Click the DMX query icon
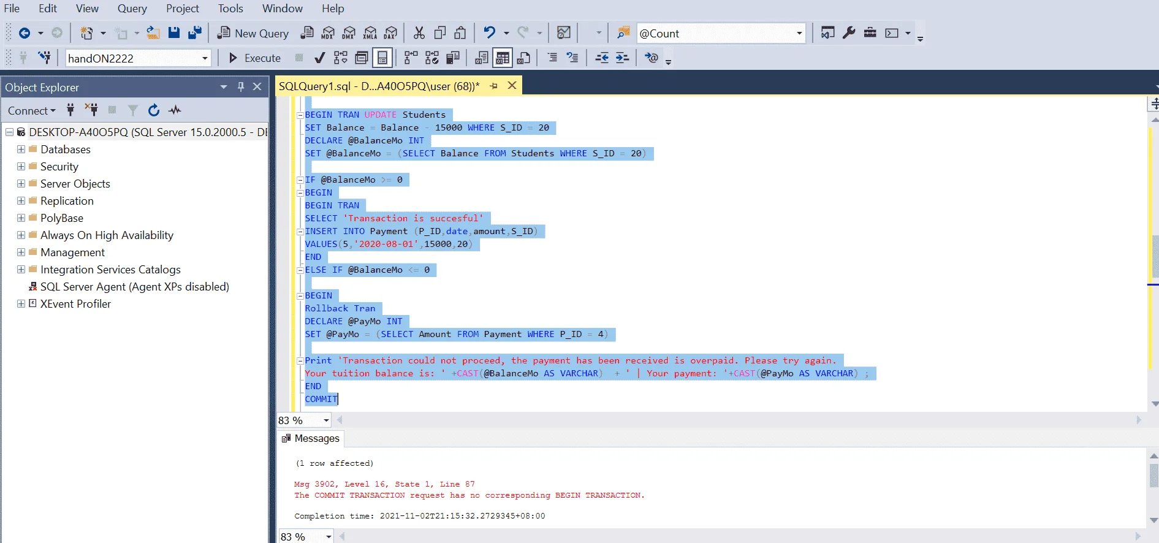 349,33
